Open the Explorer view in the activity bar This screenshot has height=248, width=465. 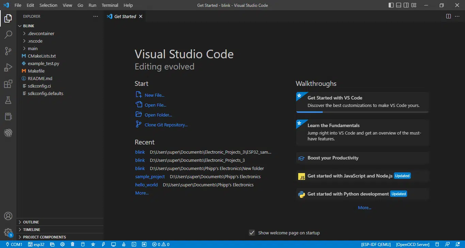tap(8, 18)
